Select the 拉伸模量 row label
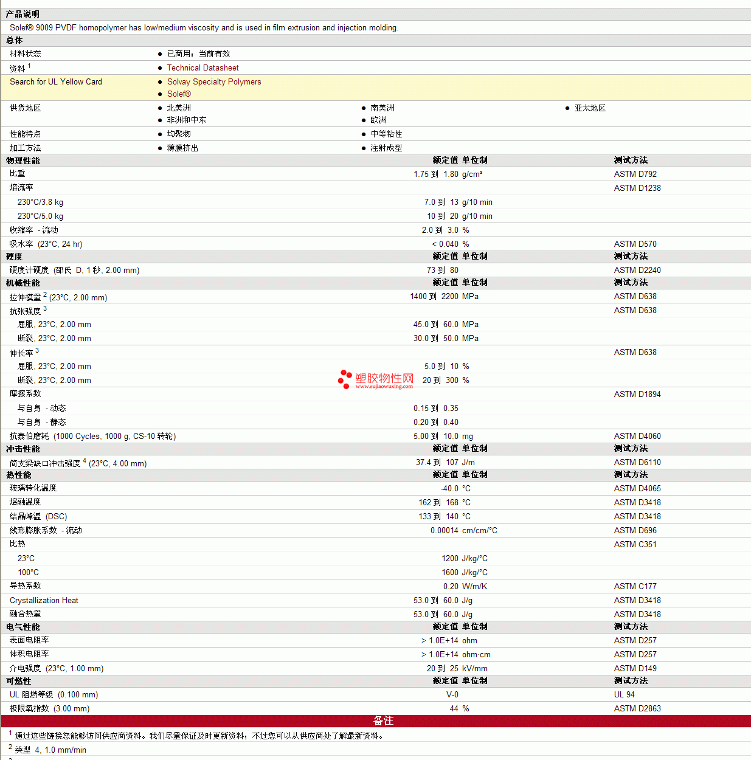The height and width of the screenshot is (760, 751). 58,297
